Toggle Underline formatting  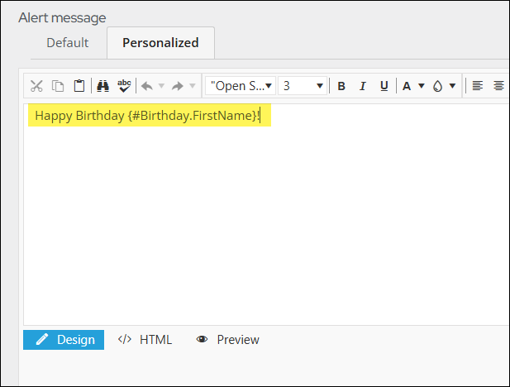coord(384,86)
